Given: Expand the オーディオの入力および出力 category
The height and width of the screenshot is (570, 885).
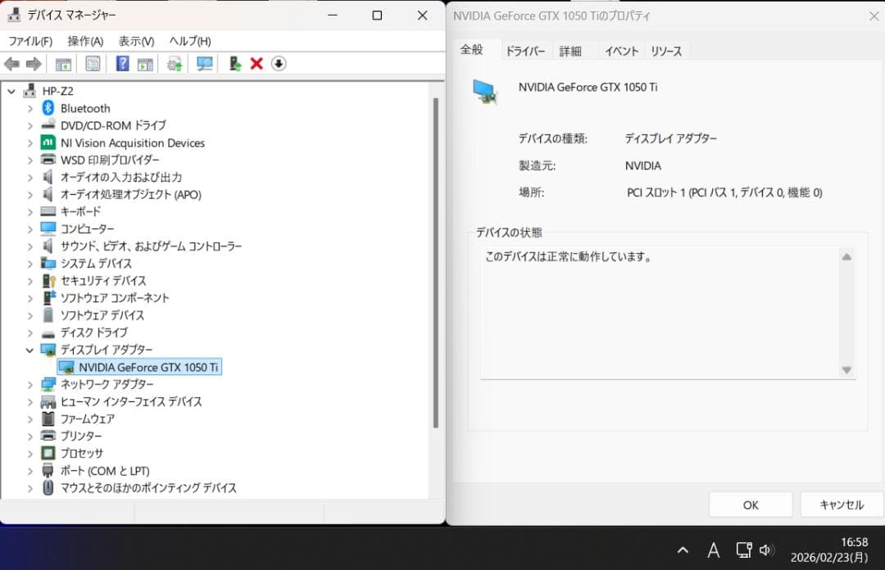Looking at the screenshot, I should point(30,177).
